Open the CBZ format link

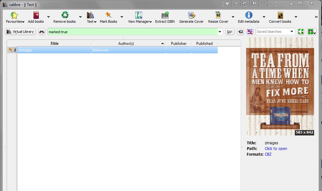[x=268, y=154]
